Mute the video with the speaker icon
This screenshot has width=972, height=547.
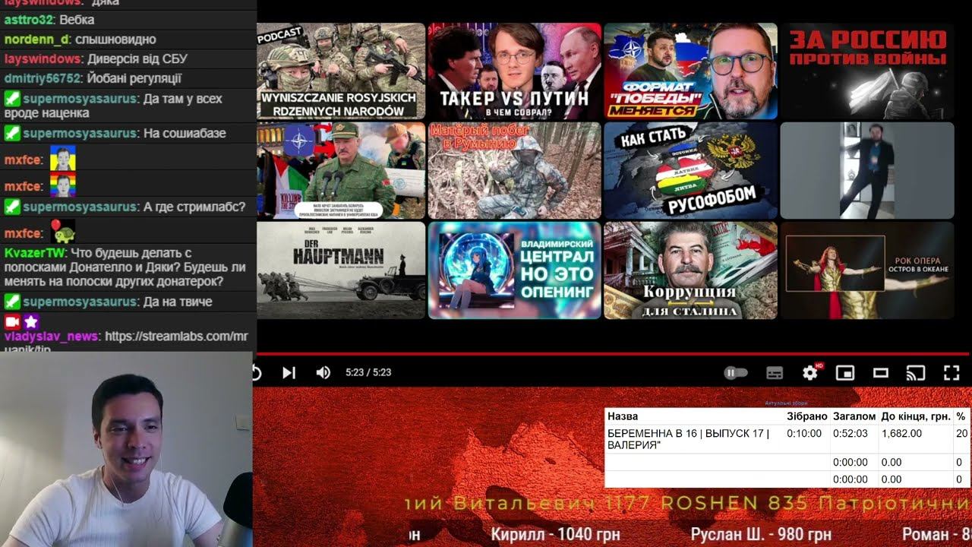tap(323, 372)
